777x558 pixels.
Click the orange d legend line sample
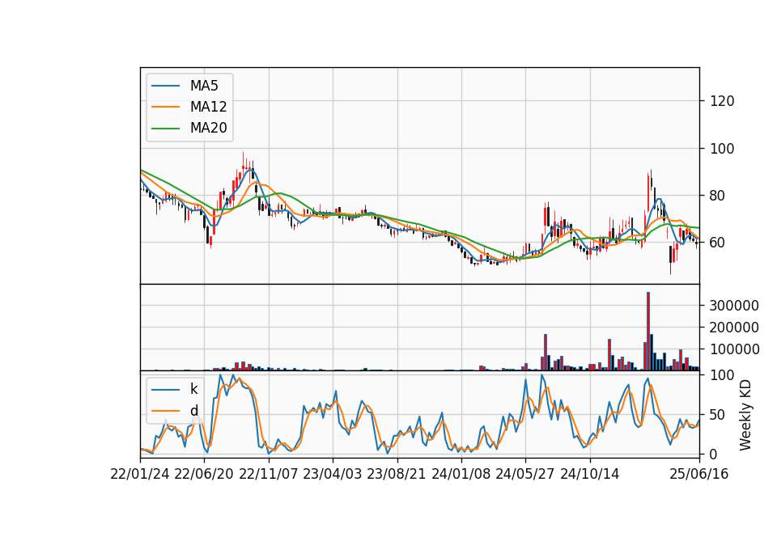click(165, 411)
